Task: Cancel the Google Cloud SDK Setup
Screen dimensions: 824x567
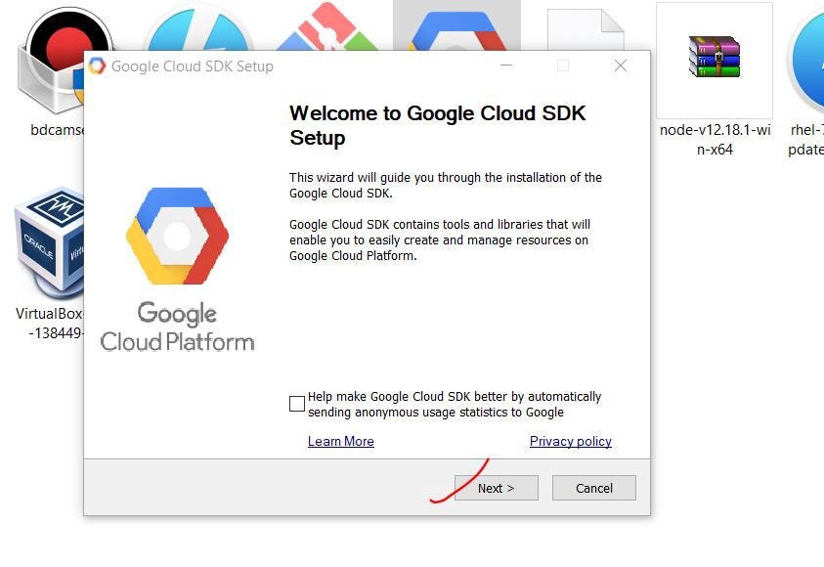Action: pyautogui.click(x=594, y=488)
